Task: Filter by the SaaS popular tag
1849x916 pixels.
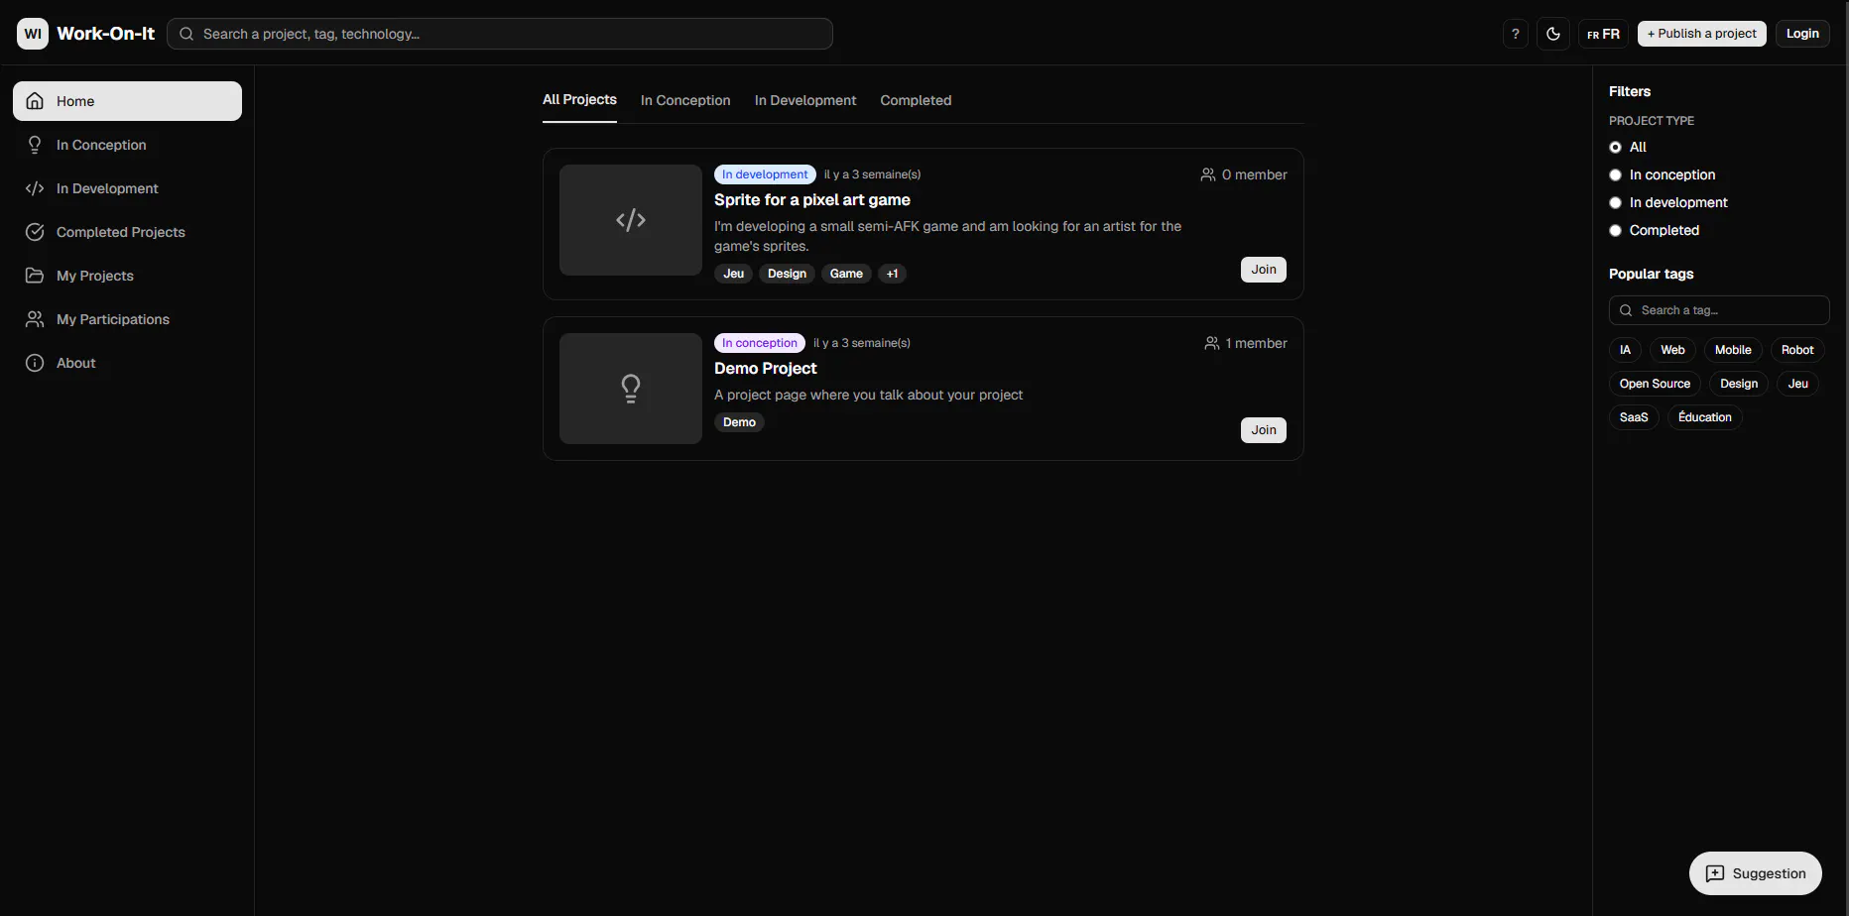Action: click(x=1634, y=417)
